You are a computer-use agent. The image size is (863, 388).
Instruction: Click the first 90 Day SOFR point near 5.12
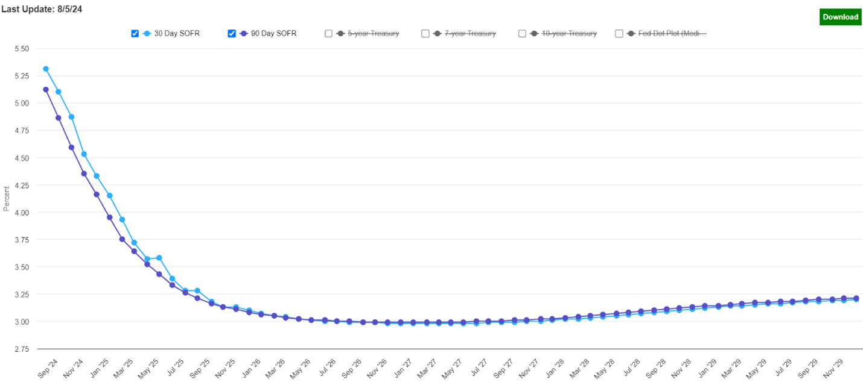[46, 90]
